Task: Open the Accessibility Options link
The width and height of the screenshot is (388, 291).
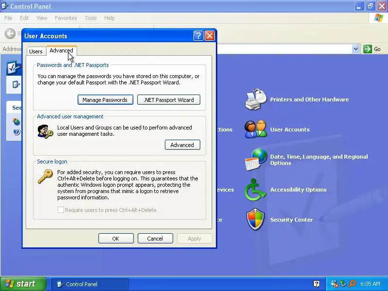Action: 298,190
